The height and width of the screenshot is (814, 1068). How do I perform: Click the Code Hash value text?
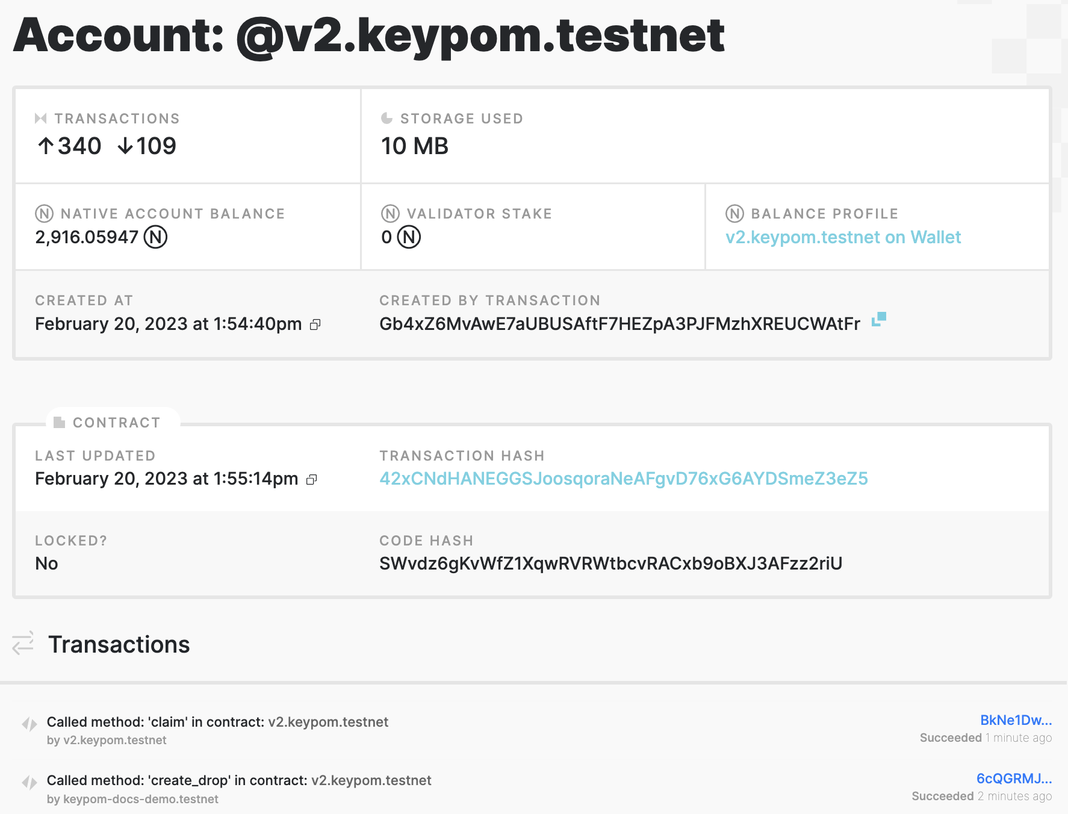(610, 564)
